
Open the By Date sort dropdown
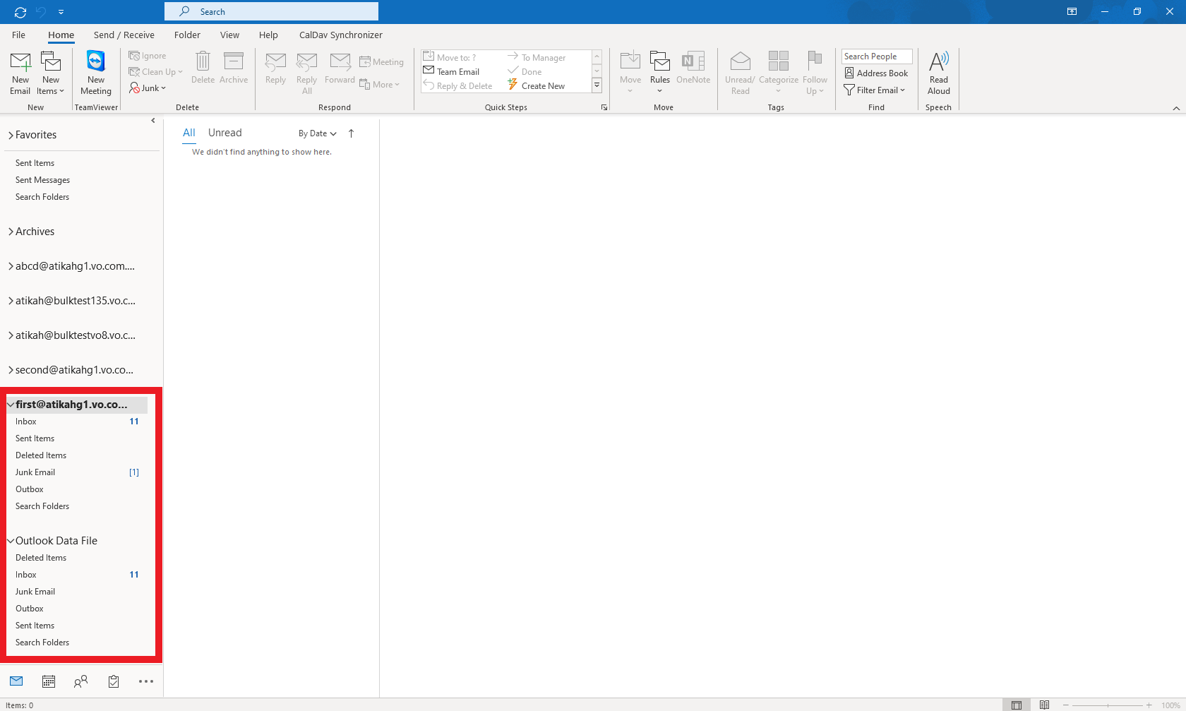[x=317, y=133]
